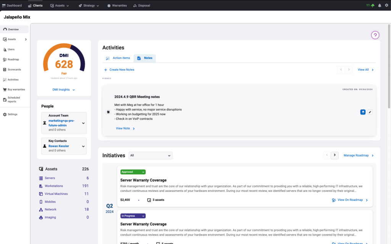The height and width of the screenshot is (244, 391).
Task: Open the View Note link
Action: coord(125,128)
